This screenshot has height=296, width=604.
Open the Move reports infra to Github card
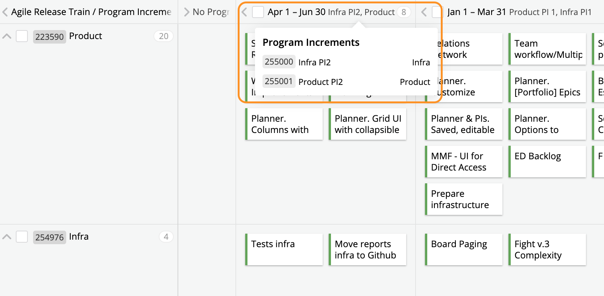point(368,249)
